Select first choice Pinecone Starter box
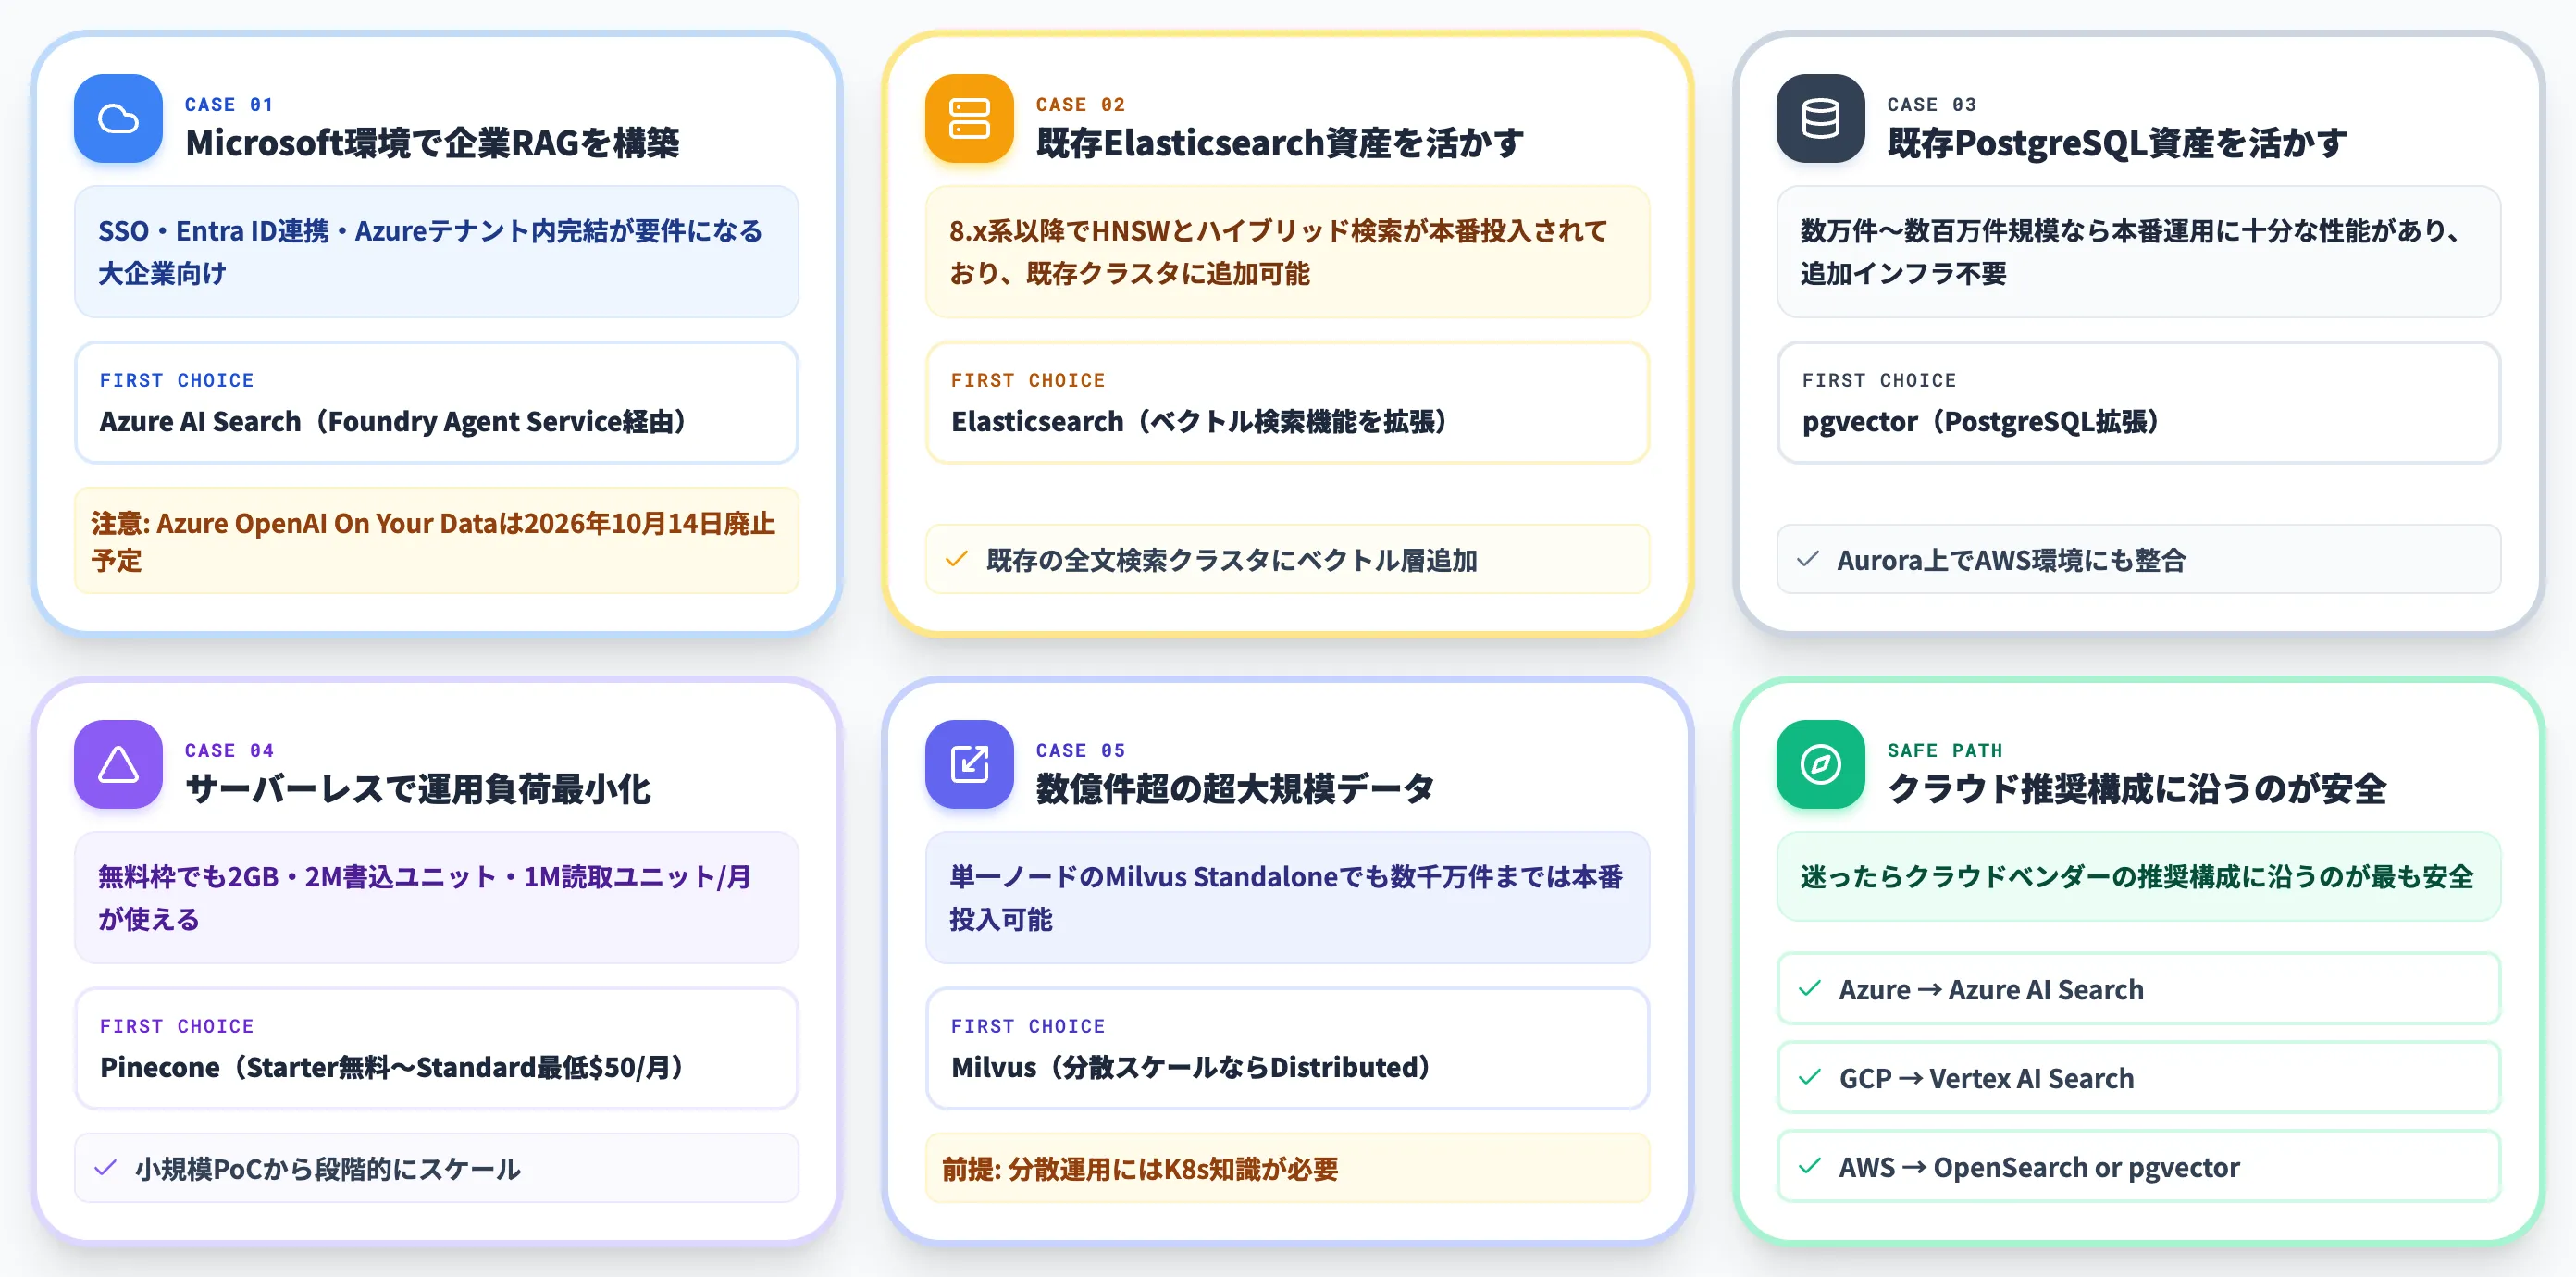 (436, 1049)
